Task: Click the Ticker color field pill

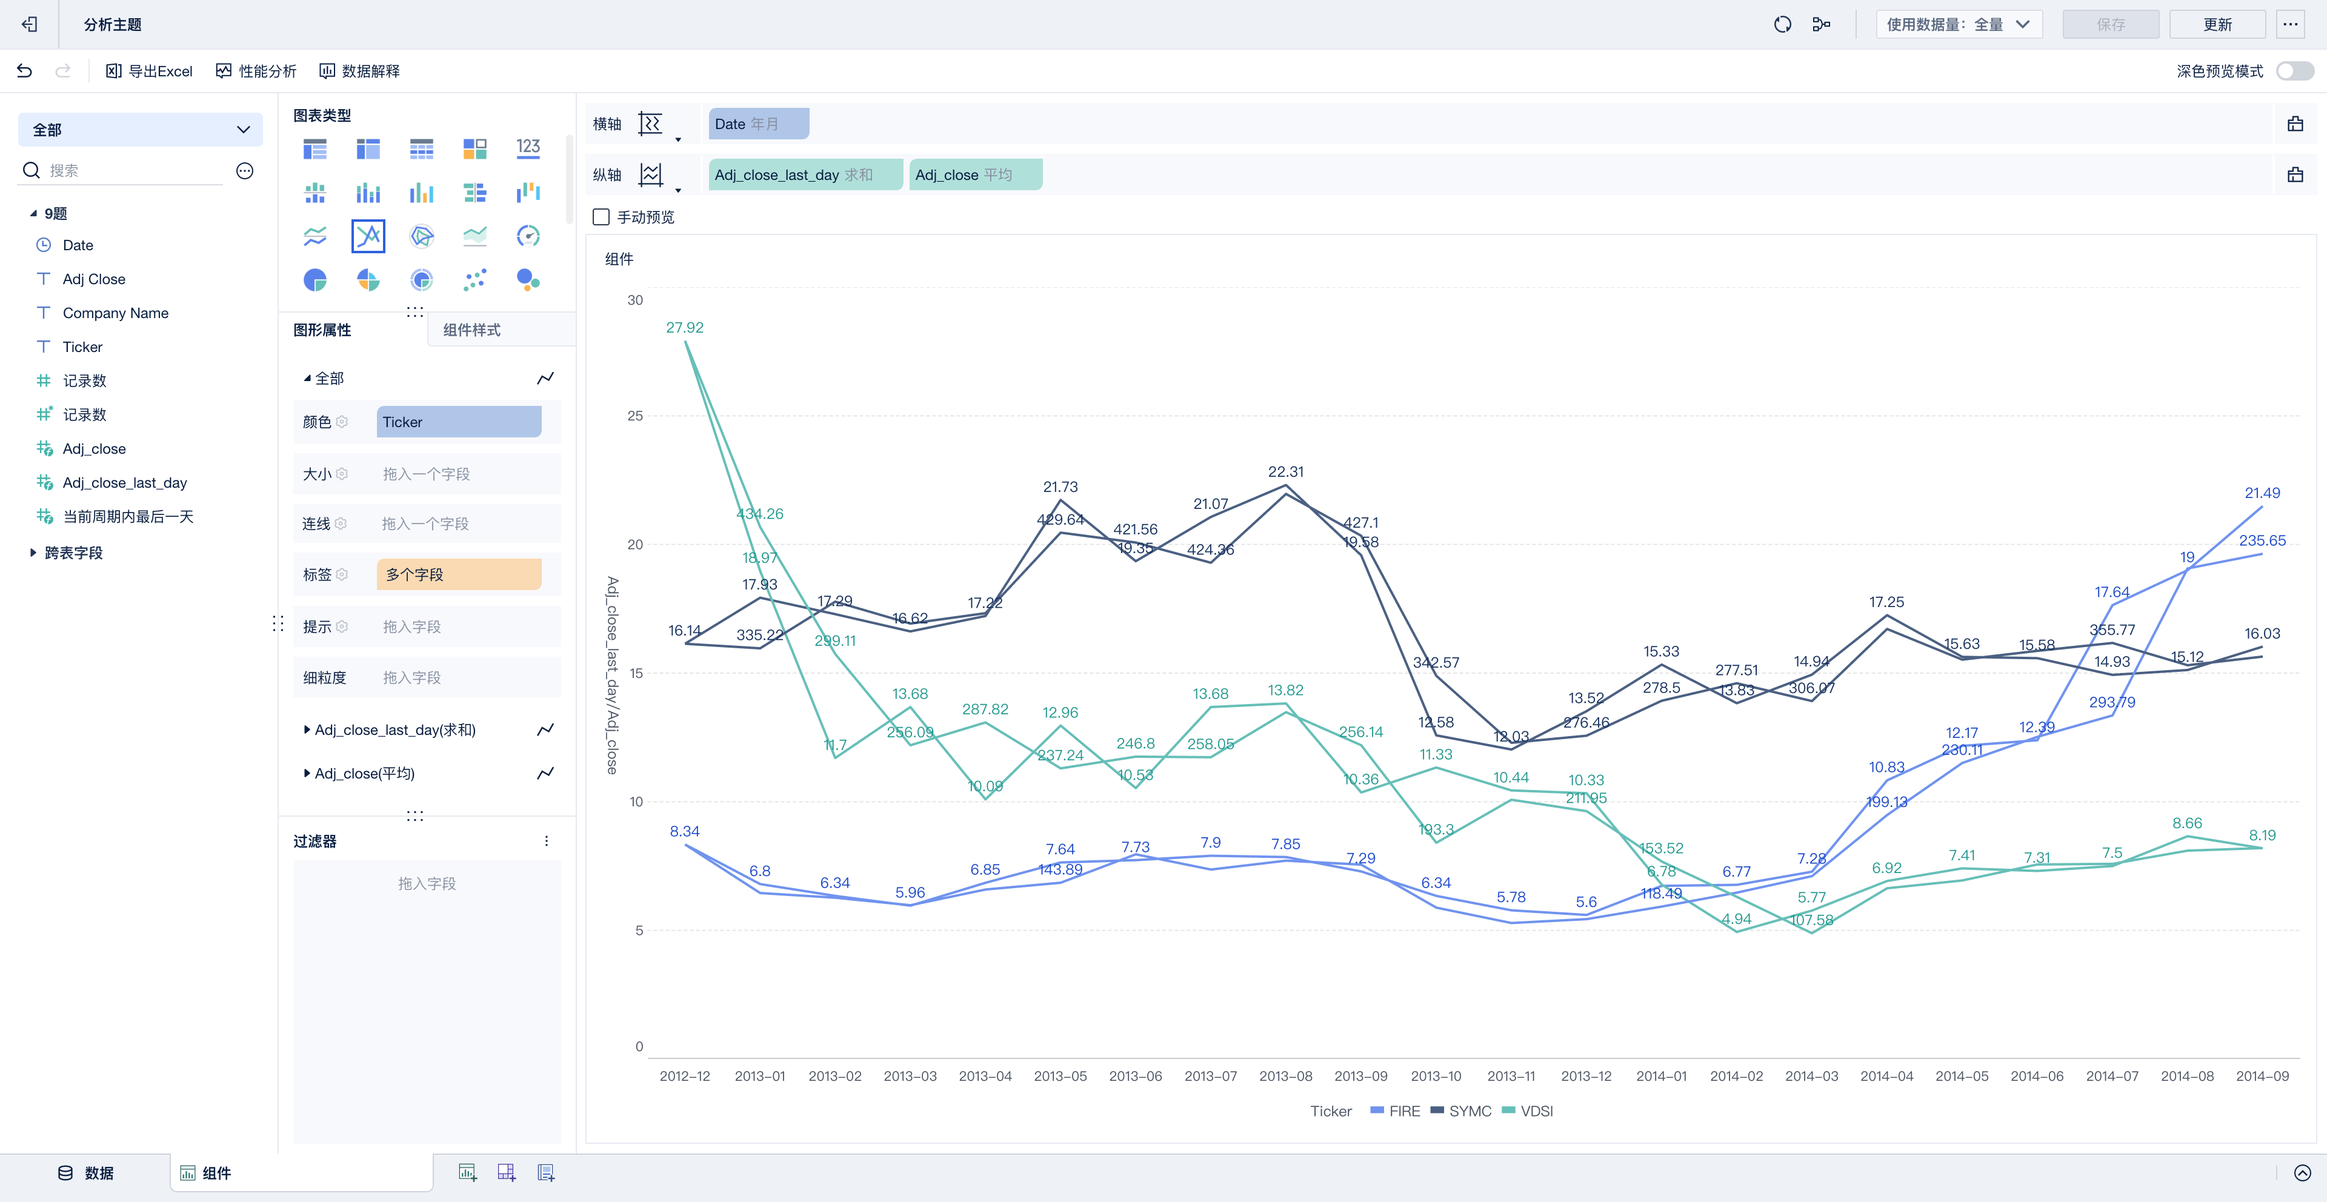Action: (x=458, y=422)
